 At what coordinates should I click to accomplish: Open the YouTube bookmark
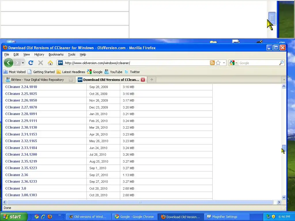113,72
